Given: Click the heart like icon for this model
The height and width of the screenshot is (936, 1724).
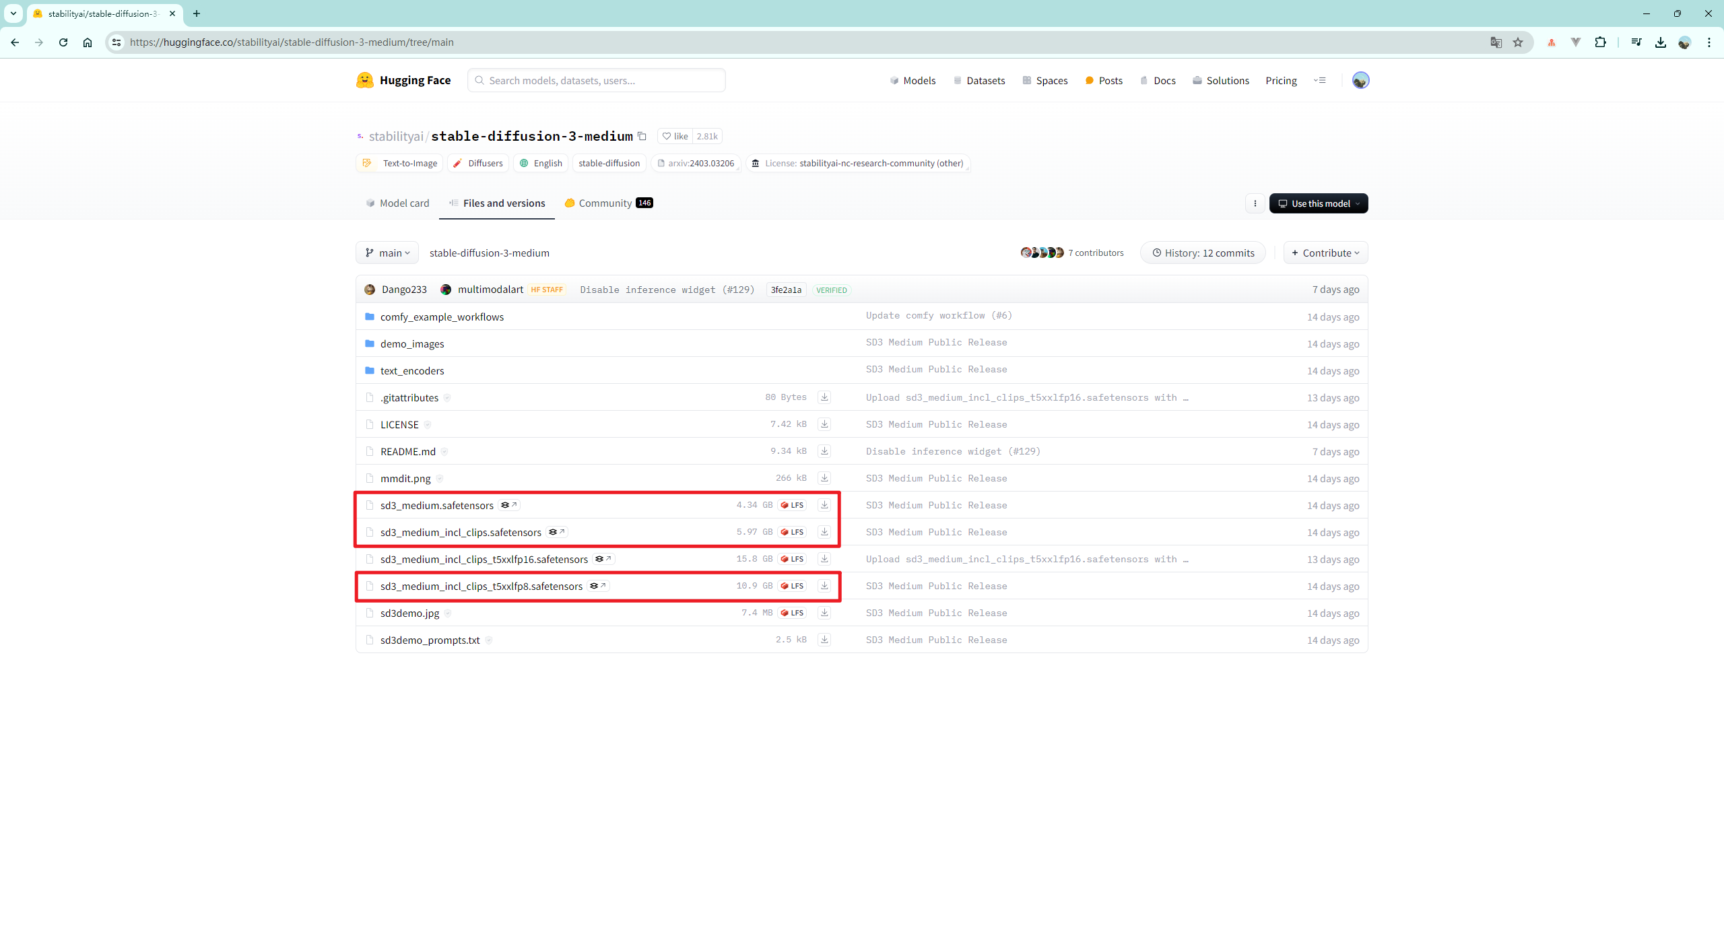Looking at the screenshot, I should click(666, 136).
